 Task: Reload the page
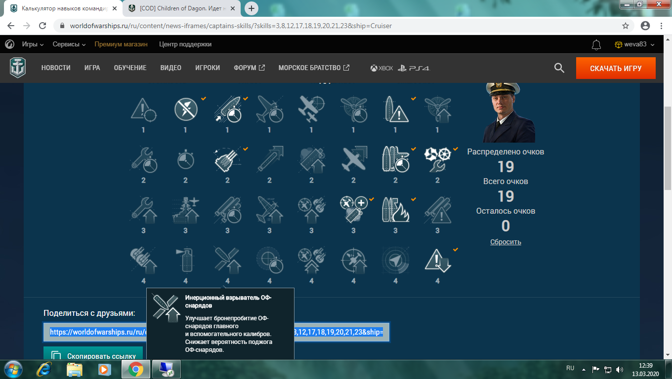(42, 26)
